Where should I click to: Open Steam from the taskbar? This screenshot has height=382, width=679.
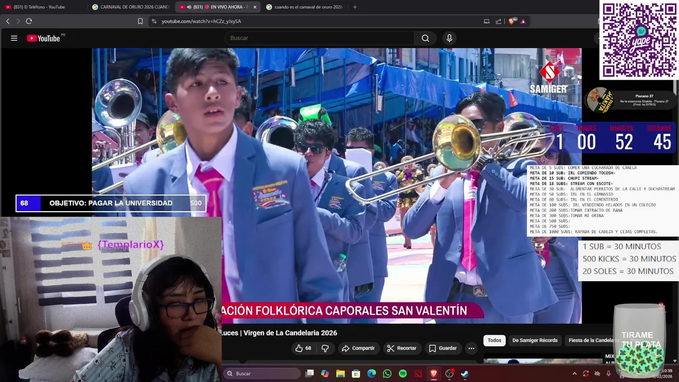coord(465,374)
